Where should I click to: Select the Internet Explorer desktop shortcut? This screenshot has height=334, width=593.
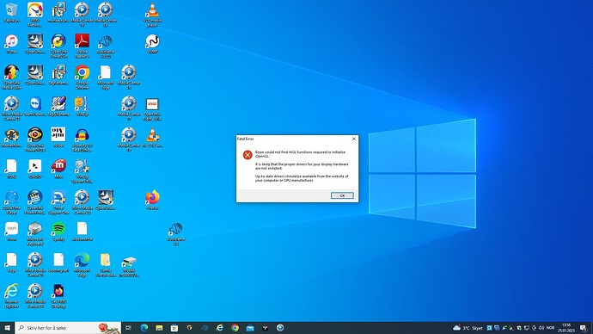[x=11, y=296]
